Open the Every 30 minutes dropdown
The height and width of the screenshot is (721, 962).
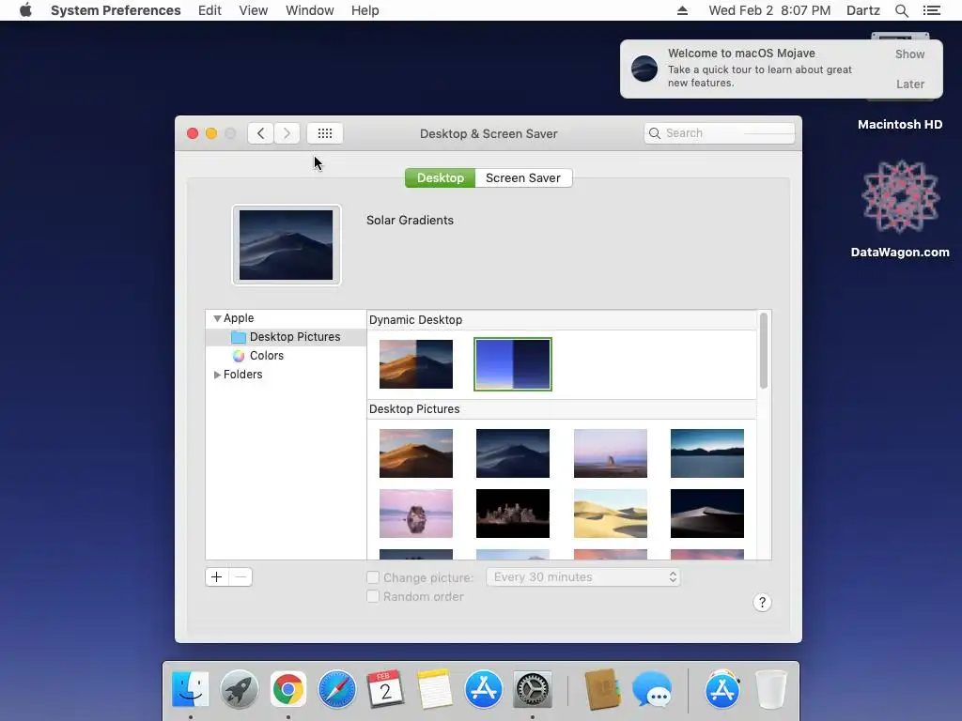click(582, 577)
